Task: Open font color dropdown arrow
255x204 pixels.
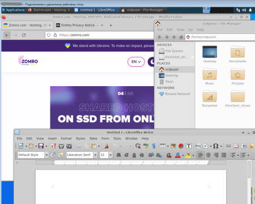Action: [183, 155]
